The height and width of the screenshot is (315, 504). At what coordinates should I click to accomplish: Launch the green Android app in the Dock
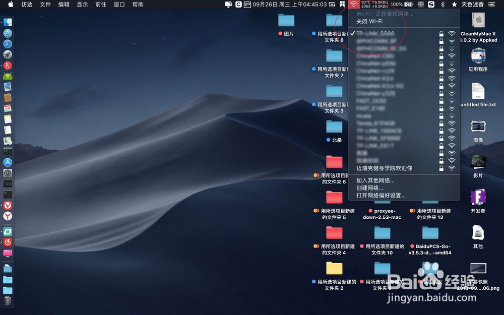pos(8,76)
